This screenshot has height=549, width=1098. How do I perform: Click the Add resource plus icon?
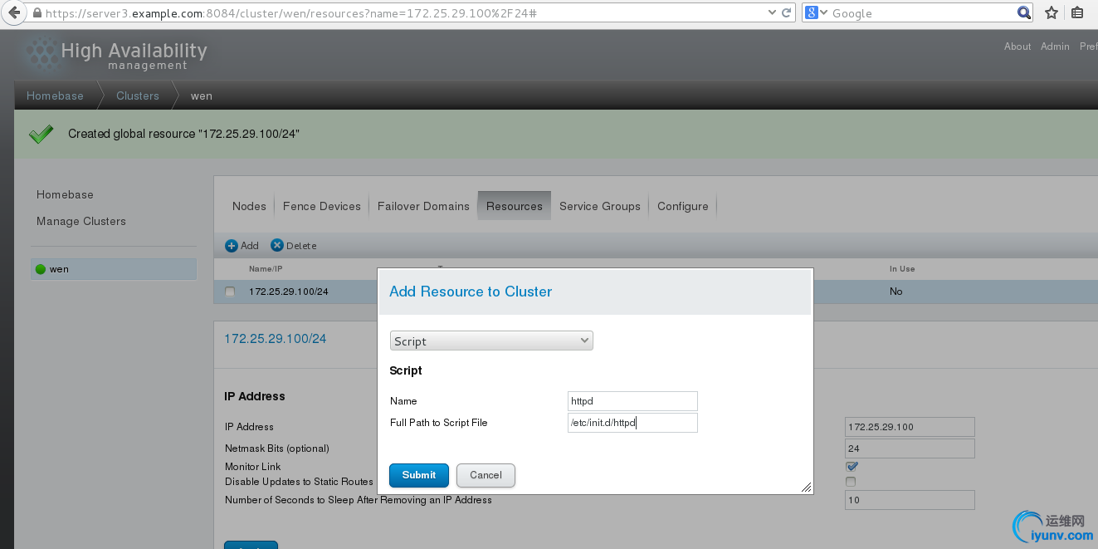click(x=232, y=246)
